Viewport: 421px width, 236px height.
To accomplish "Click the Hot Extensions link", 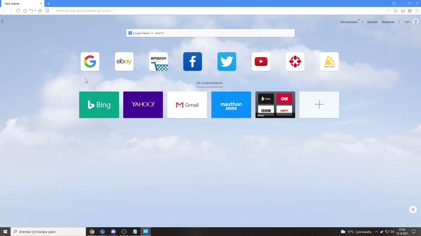I will click(349, 22).
